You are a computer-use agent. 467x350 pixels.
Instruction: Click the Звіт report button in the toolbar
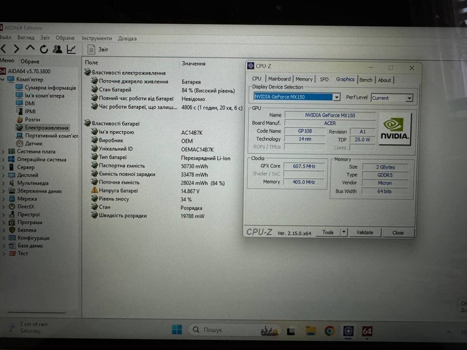98,49
